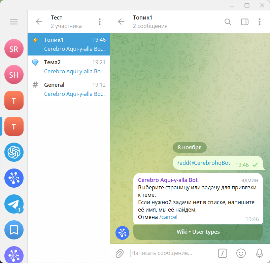Open the purple Cerebro avatar at sidebar bottom
The image size is (270, 263).
coord(14,255)
